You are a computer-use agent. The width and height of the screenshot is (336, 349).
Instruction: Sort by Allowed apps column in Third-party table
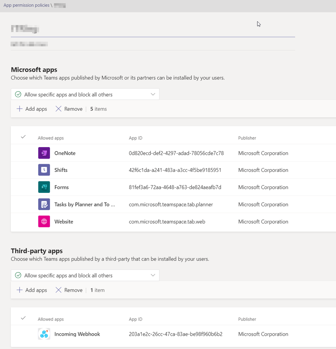pyautogui.click(x=51, y=319)
